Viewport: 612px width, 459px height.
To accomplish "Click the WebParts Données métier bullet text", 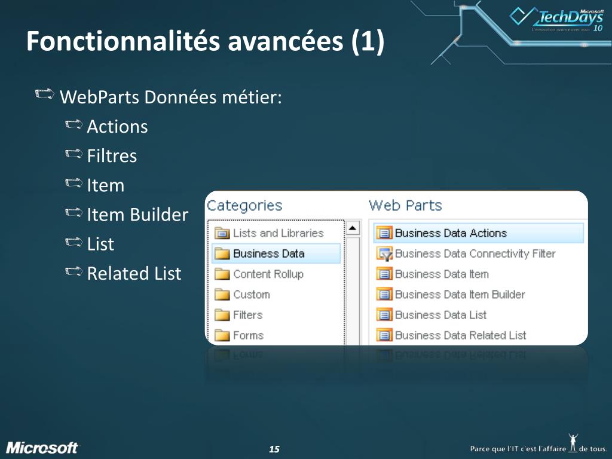I will 170,97.
